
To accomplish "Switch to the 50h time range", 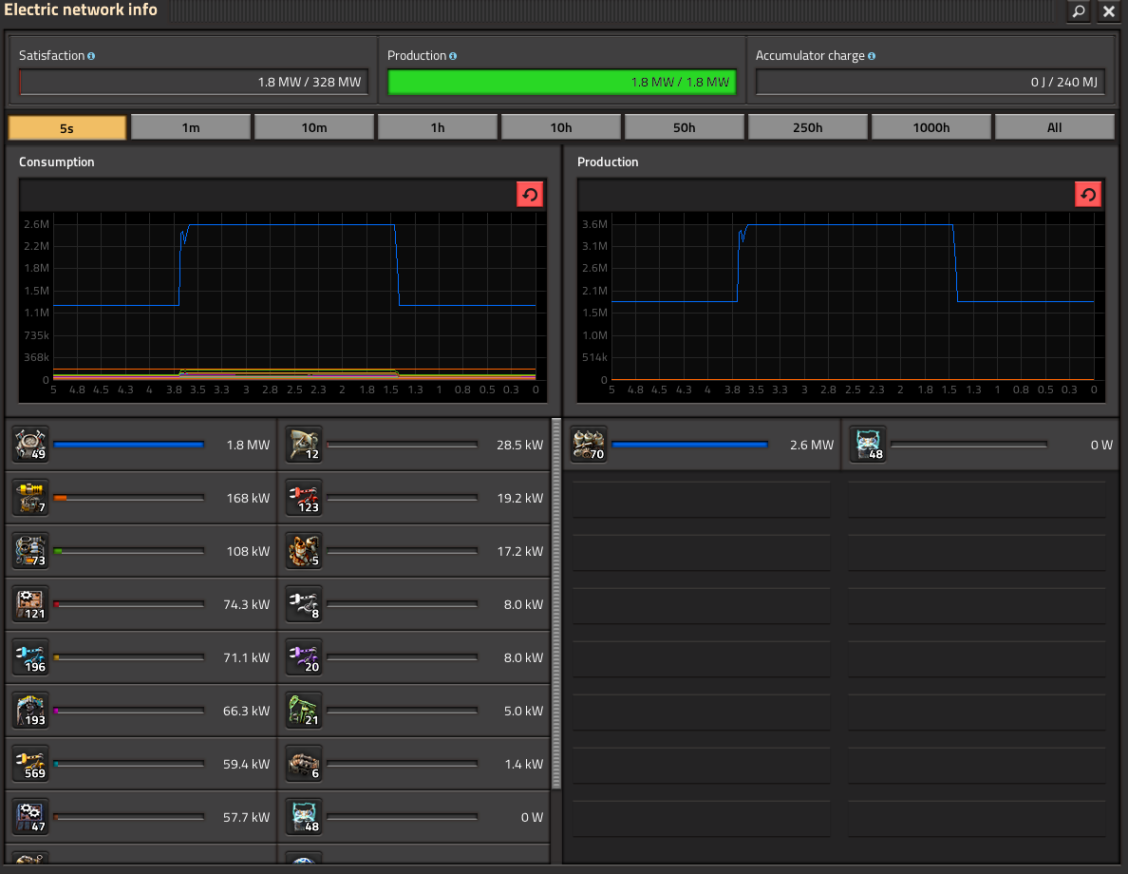I will (685, 127).
